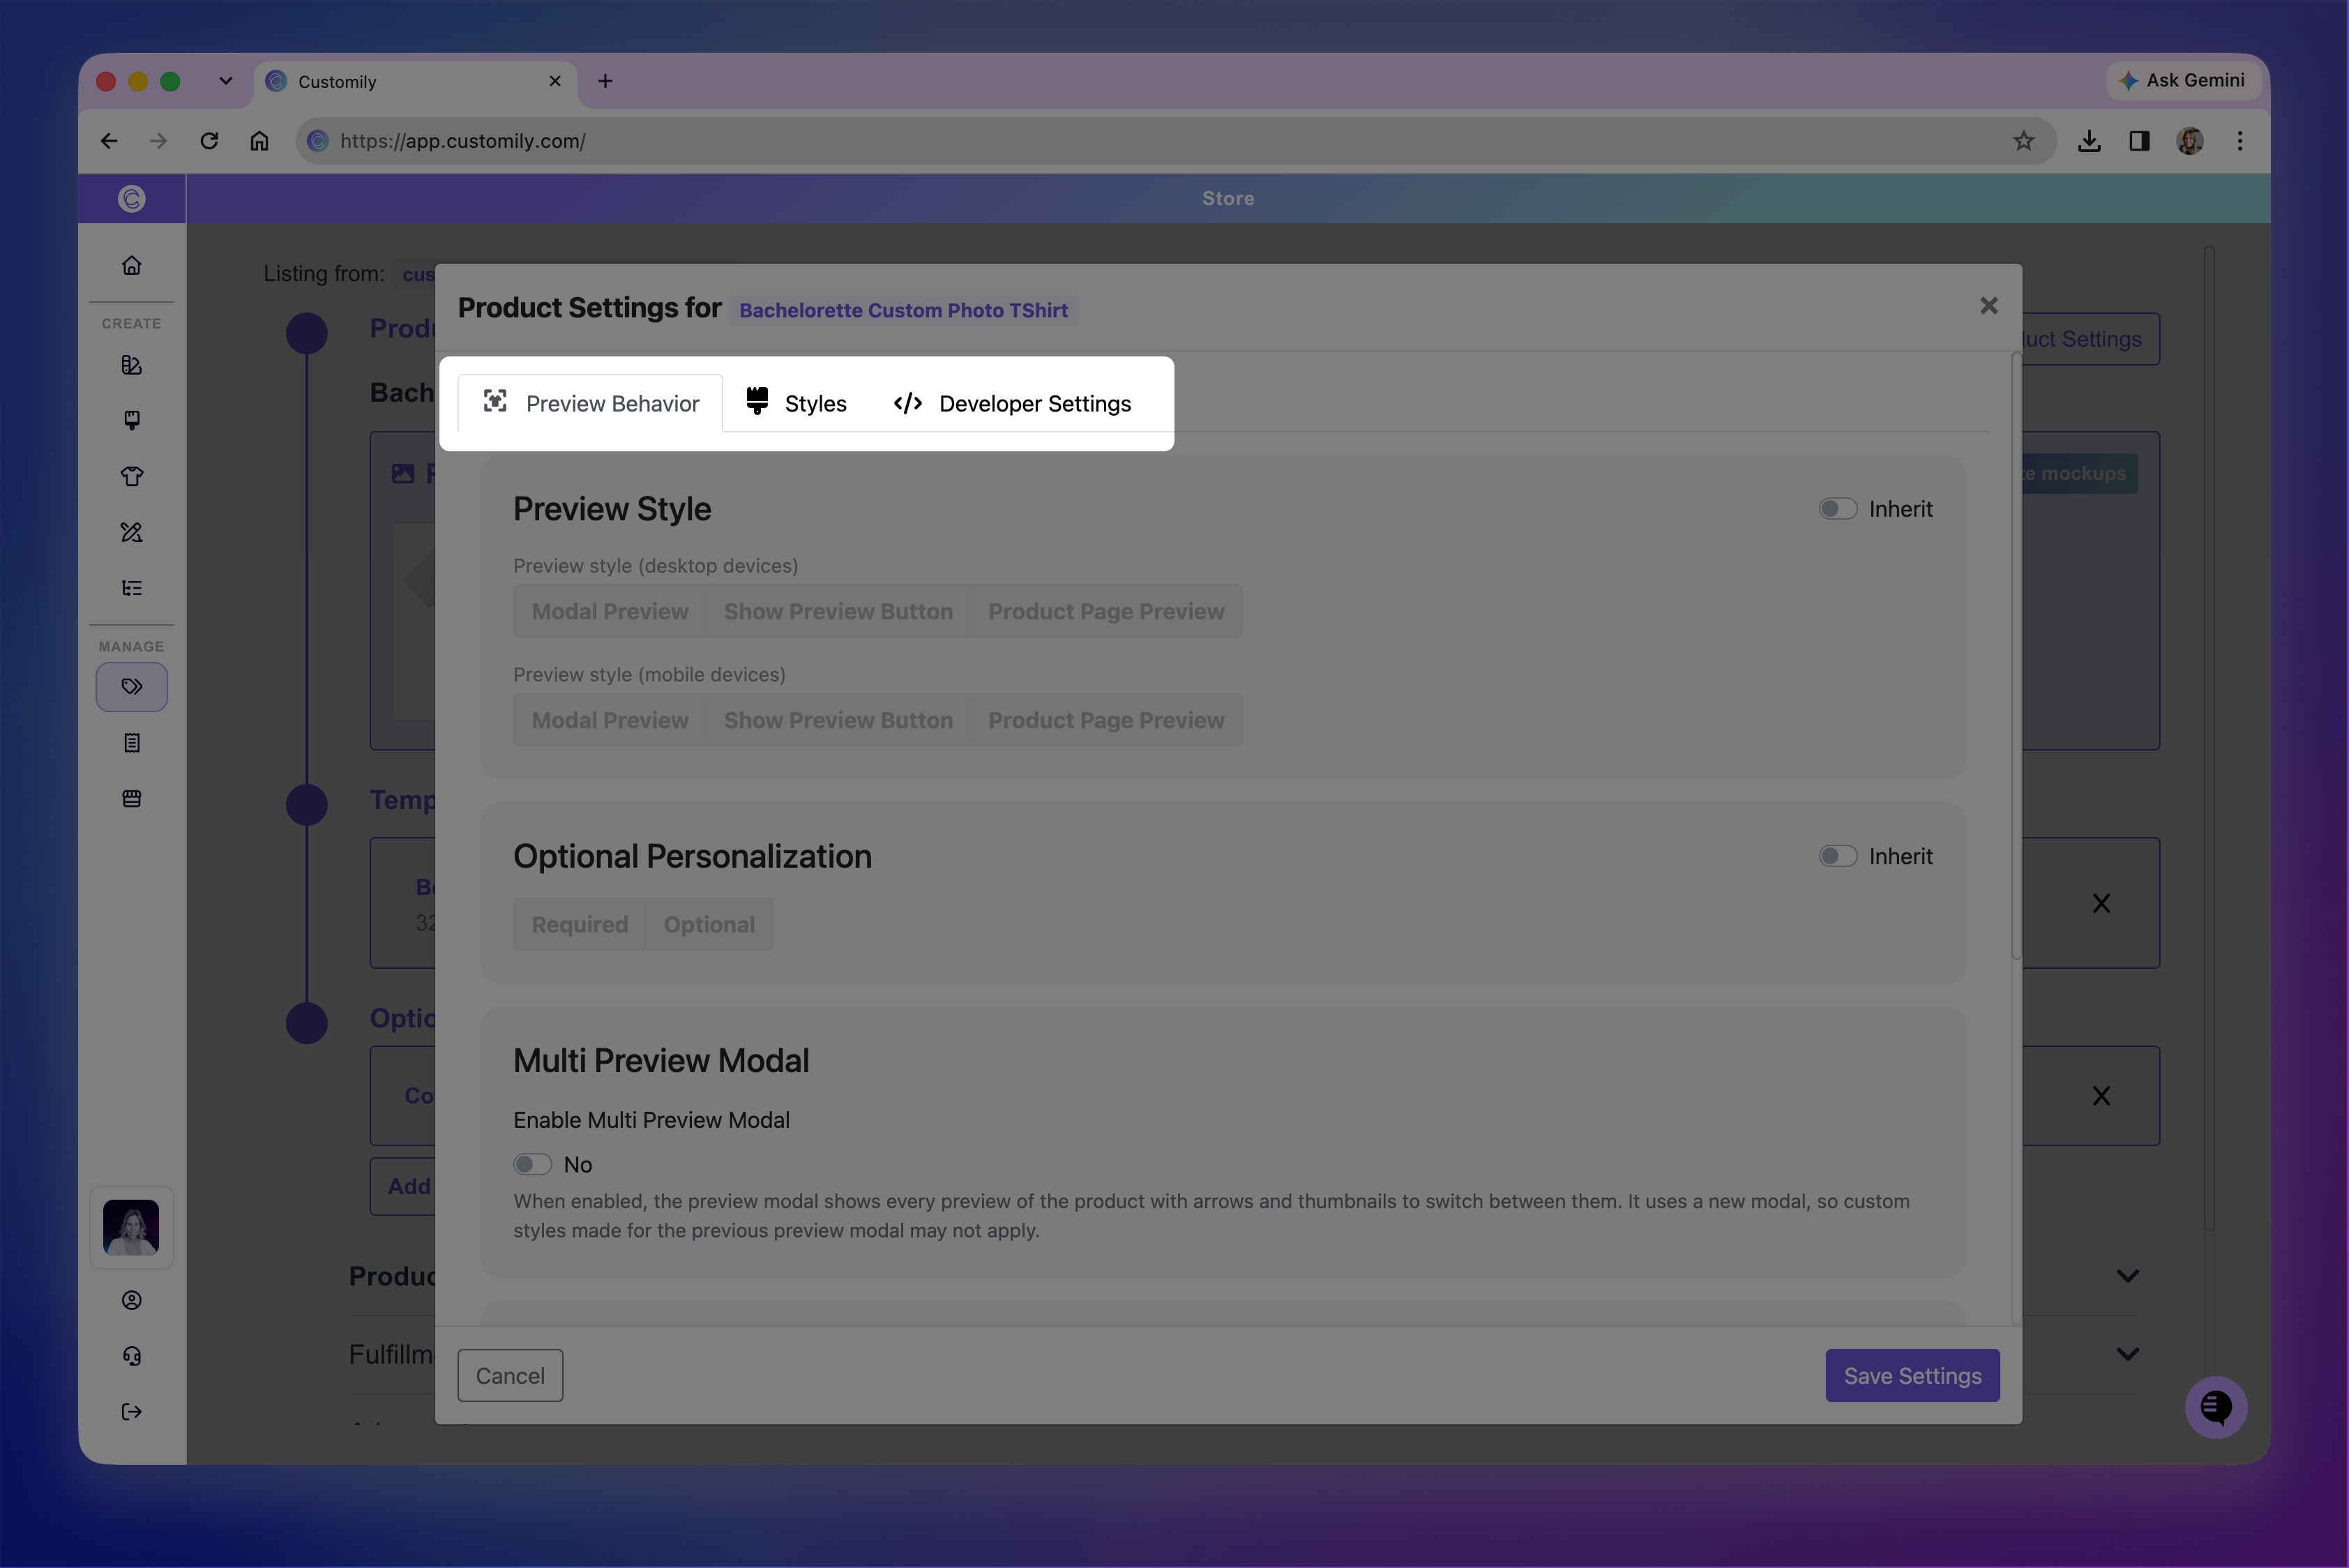Image resolution: width=2349 pixels, height=1568 pixels.
Task: Switch to the Styles tab
Action: (x=797, y=403)
